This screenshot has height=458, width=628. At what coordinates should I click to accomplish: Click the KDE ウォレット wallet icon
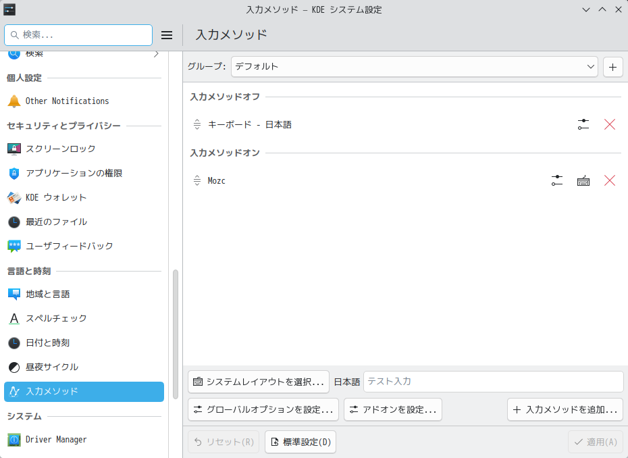[x=14, y=197]
